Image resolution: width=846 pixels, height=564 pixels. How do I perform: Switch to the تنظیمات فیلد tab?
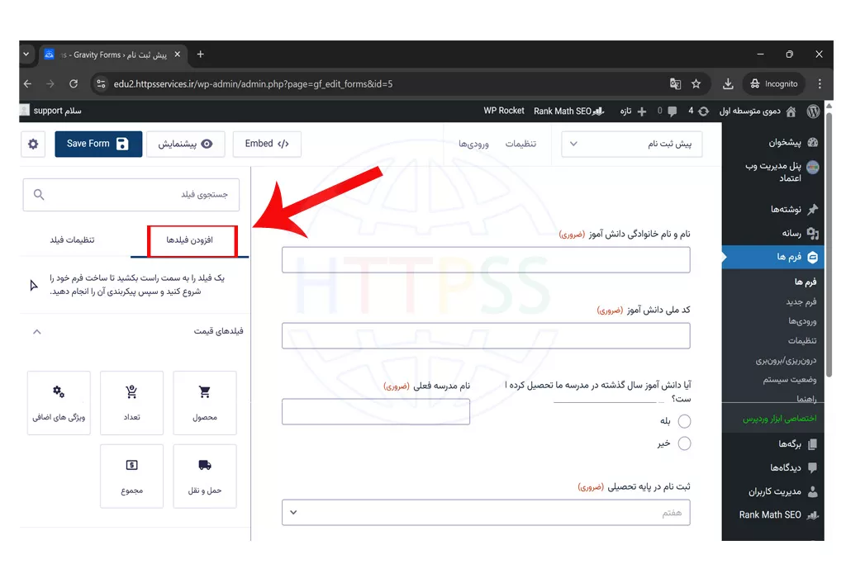(x=73, y=240)
